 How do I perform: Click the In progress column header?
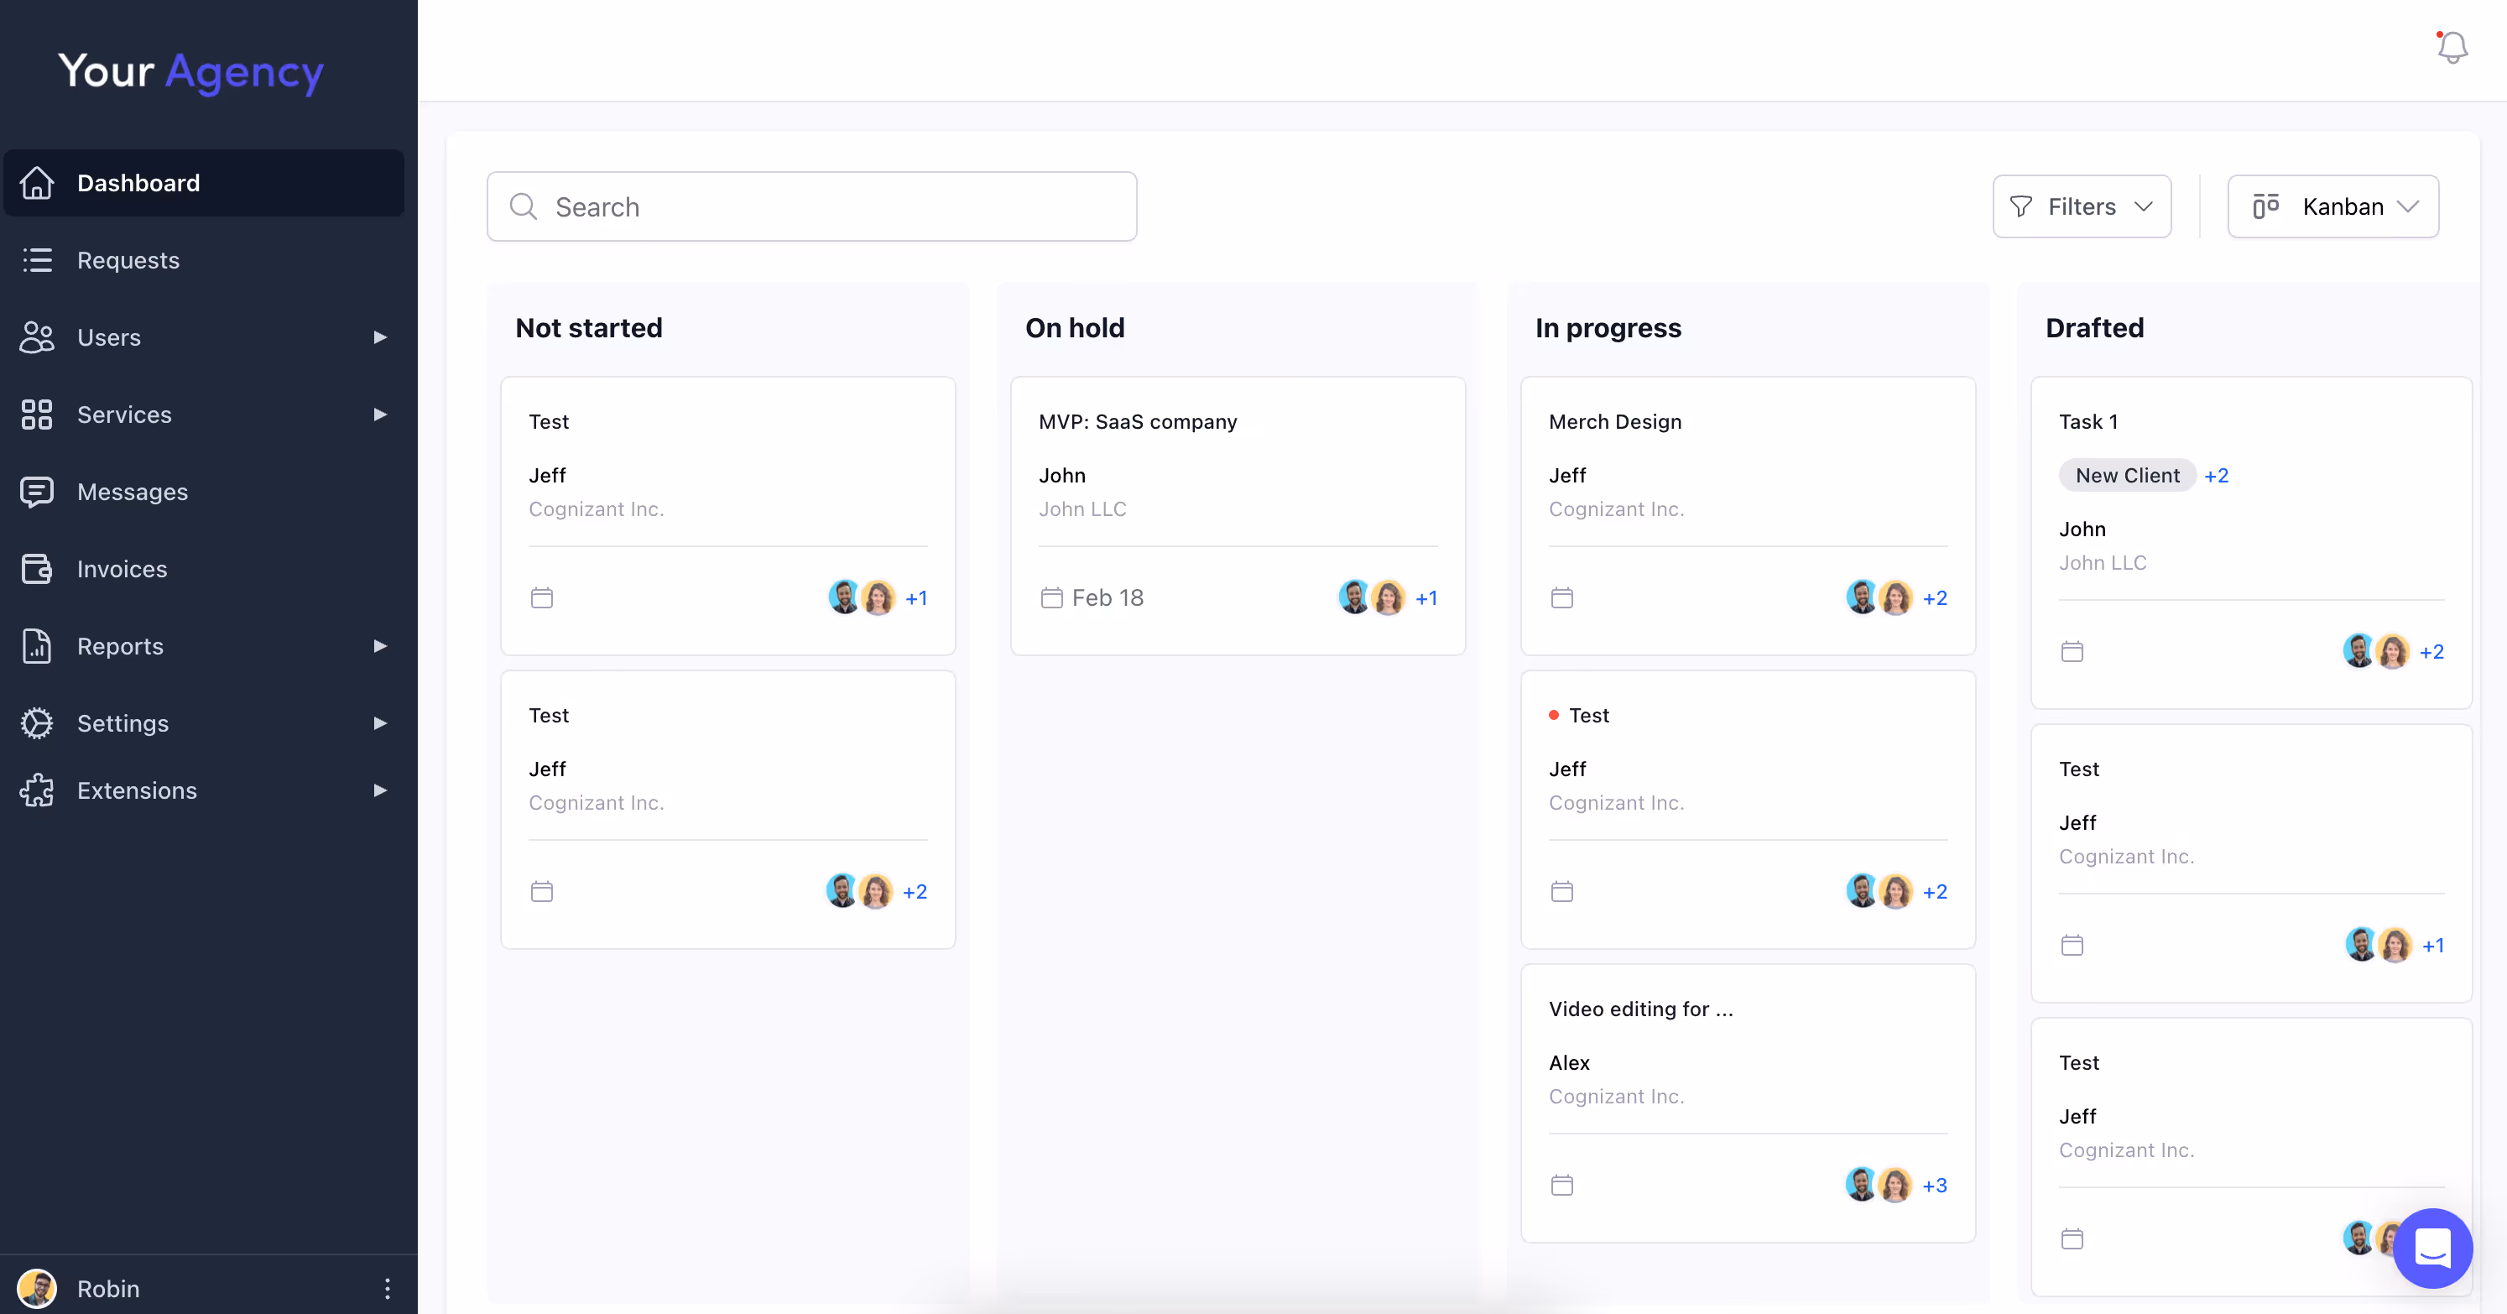pyautogui.click(x=1608, y=328)
